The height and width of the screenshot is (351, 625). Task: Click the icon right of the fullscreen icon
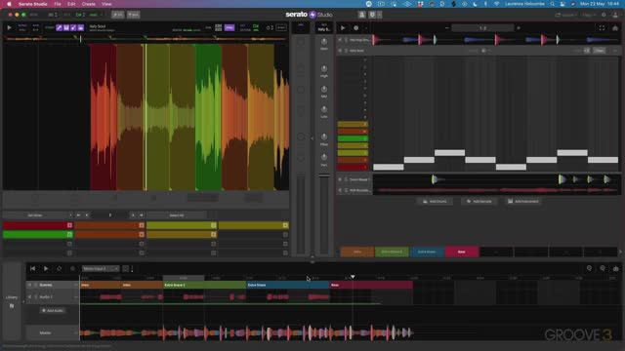[x=615, y=28]
